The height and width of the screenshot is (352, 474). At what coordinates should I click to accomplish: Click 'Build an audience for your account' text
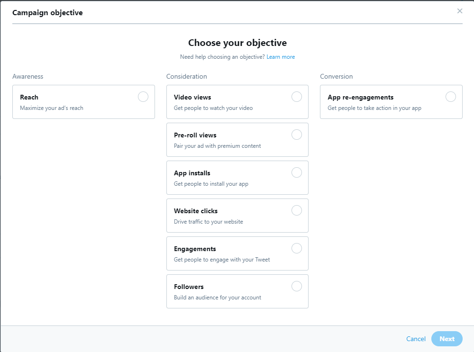tap(218, 298)
